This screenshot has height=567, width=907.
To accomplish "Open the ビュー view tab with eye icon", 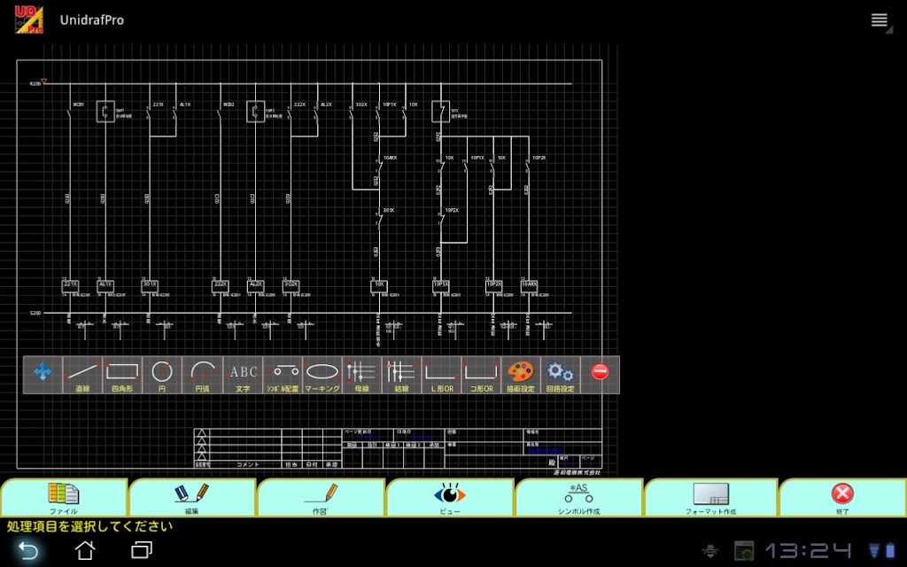I will (x=449, y=498).
